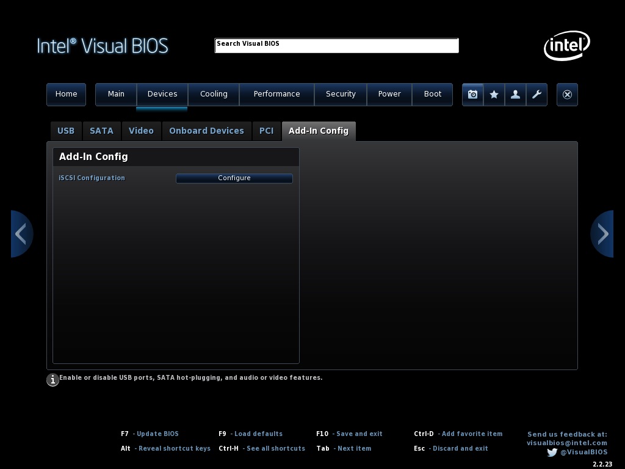Viewport: 625px width, 469px height.
Task: Click the exit X icon button
Action: click(567, 95)
